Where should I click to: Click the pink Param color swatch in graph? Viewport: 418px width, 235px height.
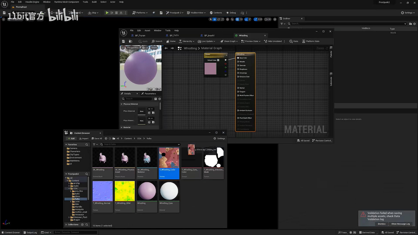click(210, 69)
